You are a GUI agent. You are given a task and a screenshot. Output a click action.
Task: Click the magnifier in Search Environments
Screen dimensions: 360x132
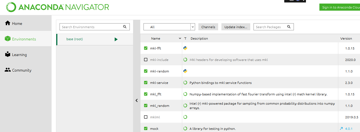tap(125, 27)
